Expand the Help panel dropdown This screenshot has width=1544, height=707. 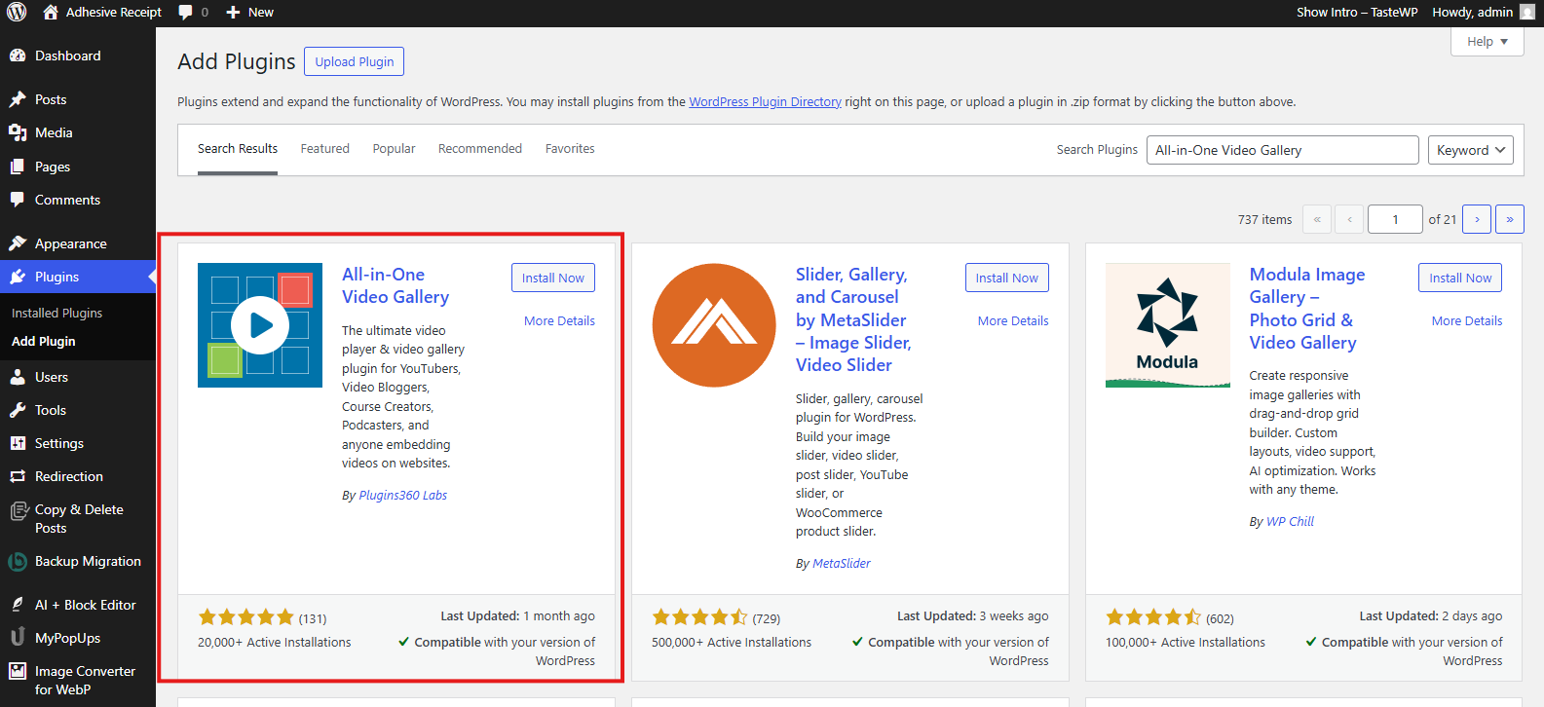click(1487, 42)
